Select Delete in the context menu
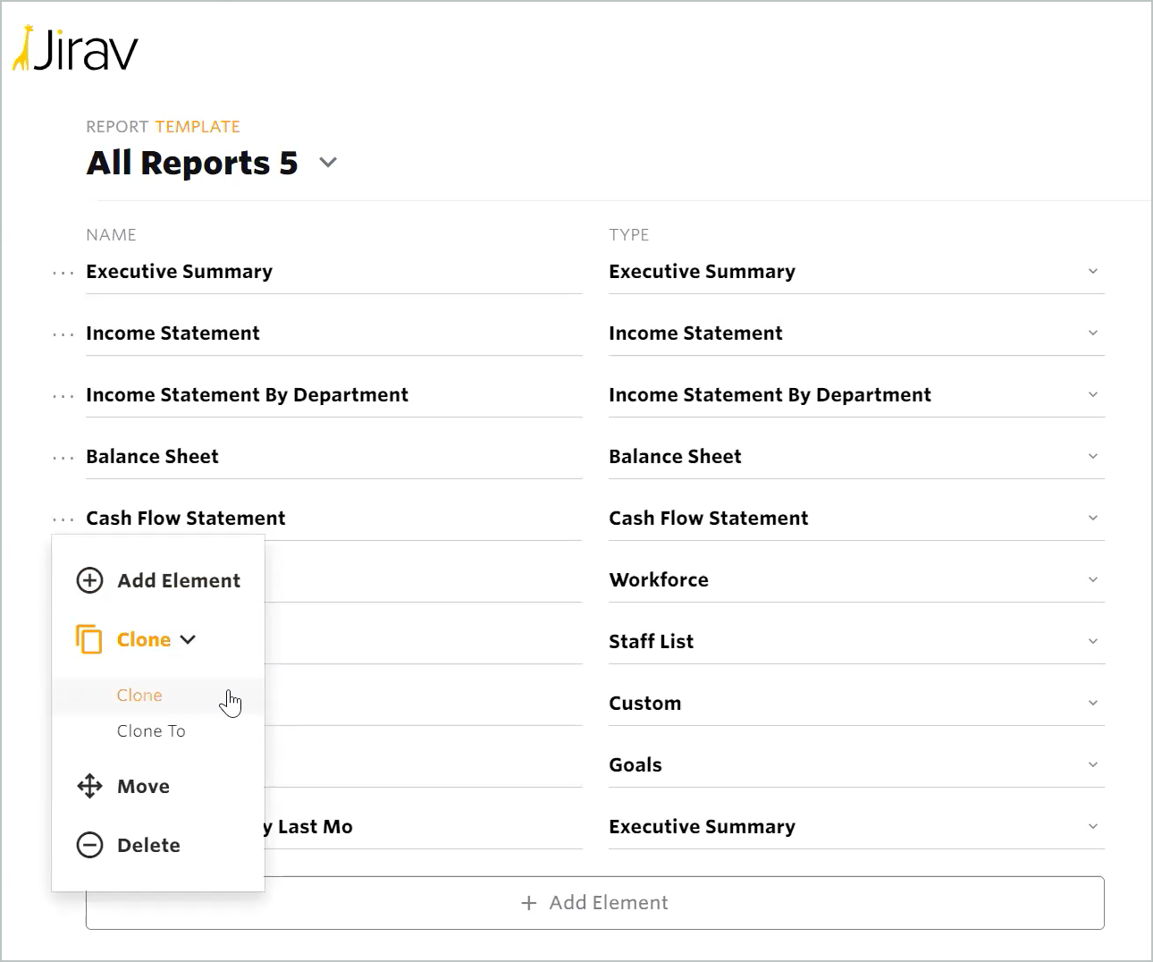The image size is (1153, 962). 148,845
